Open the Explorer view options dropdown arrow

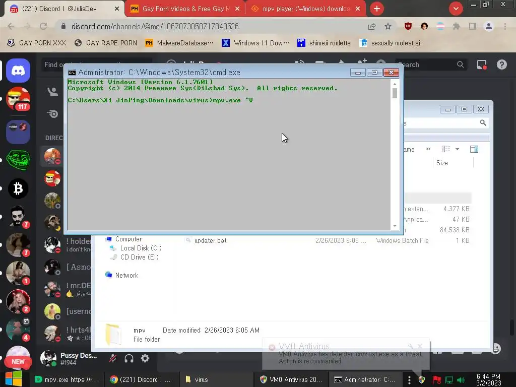pyautogui.click(x=457, y=149)
